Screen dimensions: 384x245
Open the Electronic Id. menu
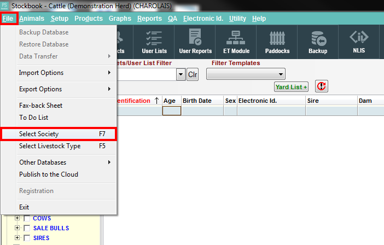203,19
